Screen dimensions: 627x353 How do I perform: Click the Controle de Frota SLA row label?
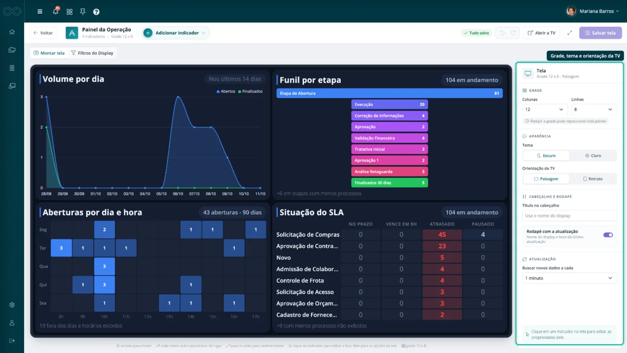click(x=300, y=281)
